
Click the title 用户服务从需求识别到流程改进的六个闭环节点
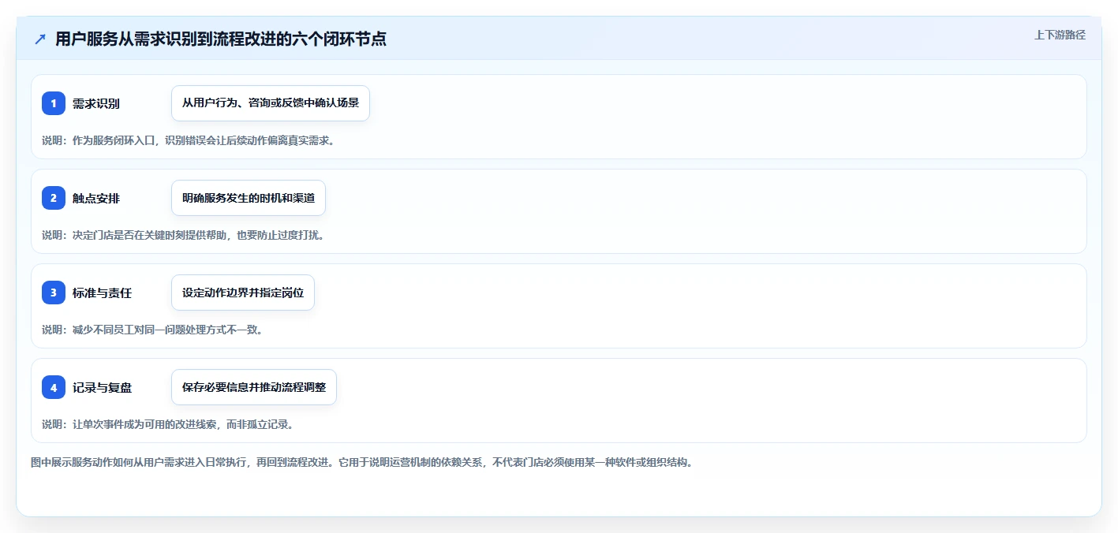point(221,39)
